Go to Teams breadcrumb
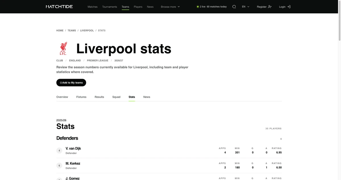Image resolution: width=341 pixels, height=180 pixels. pyautogui.click(x=72, y=30)
